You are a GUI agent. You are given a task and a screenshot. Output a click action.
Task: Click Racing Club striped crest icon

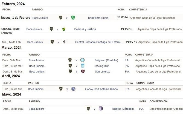tap(82, 66)
